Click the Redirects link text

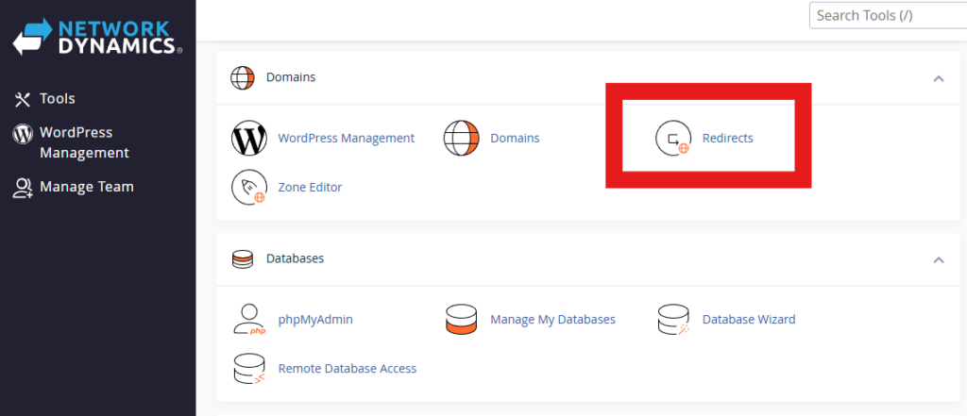tap(727, 139)
